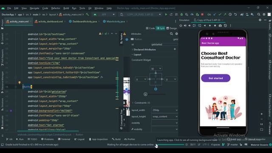Click the yellow lightbulb quick-fix icon
Viewport: 272px width, 153px height.
click(20, 82)
